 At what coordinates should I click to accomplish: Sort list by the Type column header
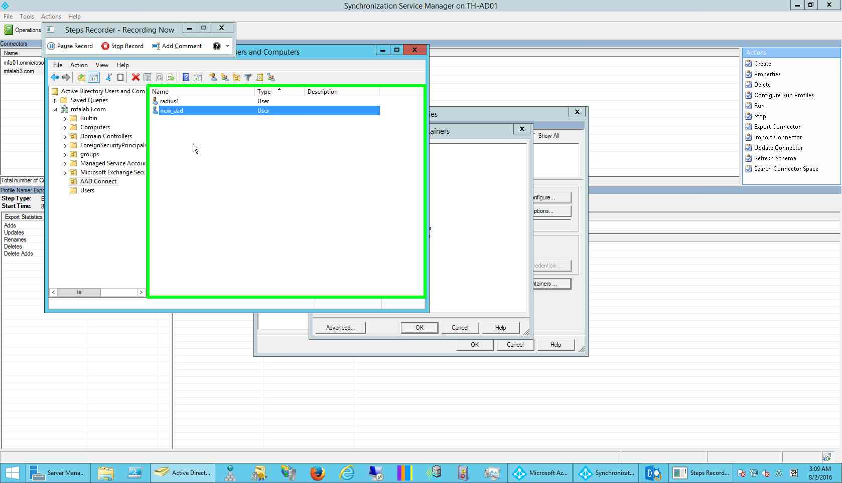tap(279, 92)
